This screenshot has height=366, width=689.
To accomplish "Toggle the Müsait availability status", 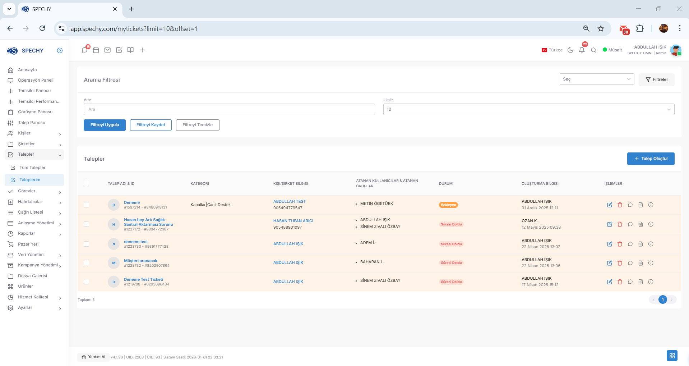I will point(612,50).
